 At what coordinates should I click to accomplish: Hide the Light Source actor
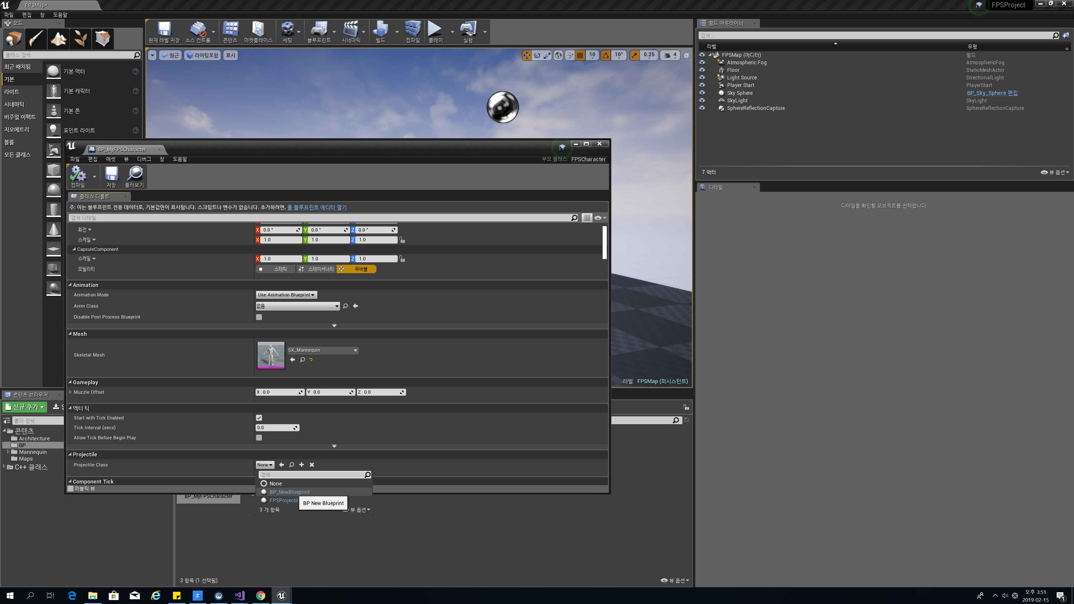(702, 77)
